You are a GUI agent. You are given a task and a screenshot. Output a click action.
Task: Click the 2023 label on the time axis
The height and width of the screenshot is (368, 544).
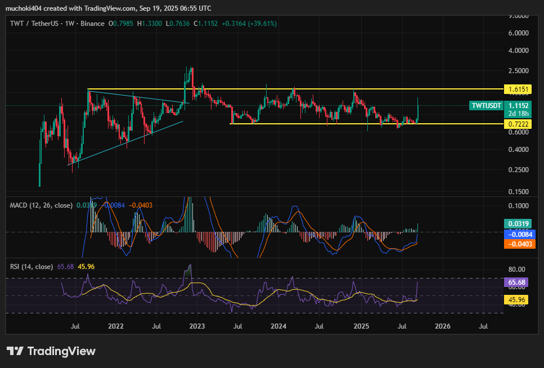tap(197, 326)
